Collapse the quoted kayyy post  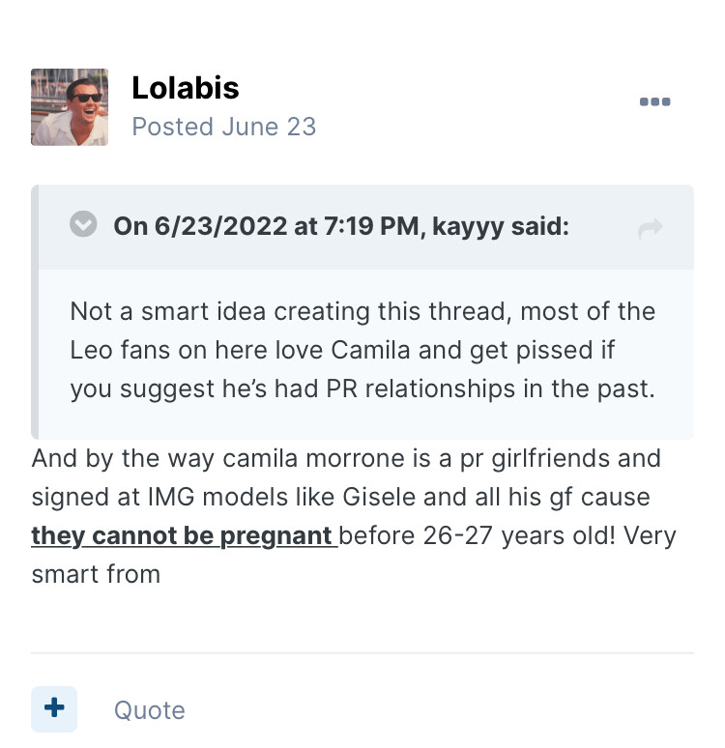(84, 225)
